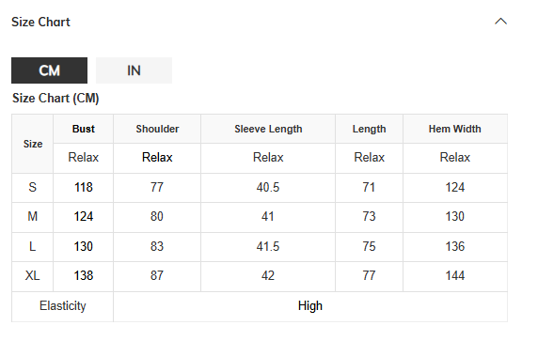Click sleeve length value 41.5

click(268, 246)
